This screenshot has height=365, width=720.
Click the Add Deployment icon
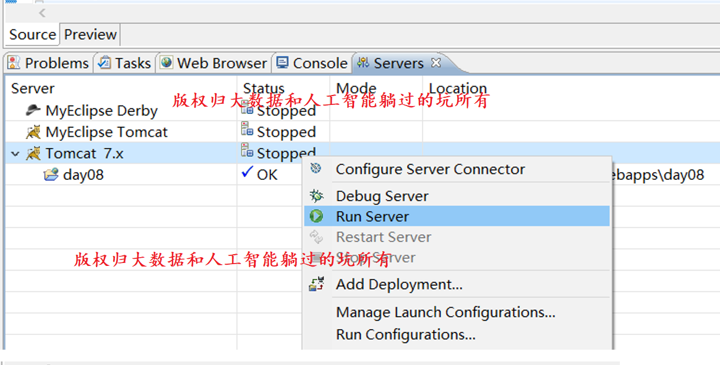click(316, 284)
